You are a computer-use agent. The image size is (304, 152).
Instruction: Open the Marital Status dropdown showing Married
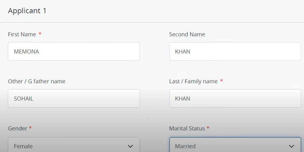[235, 145]
